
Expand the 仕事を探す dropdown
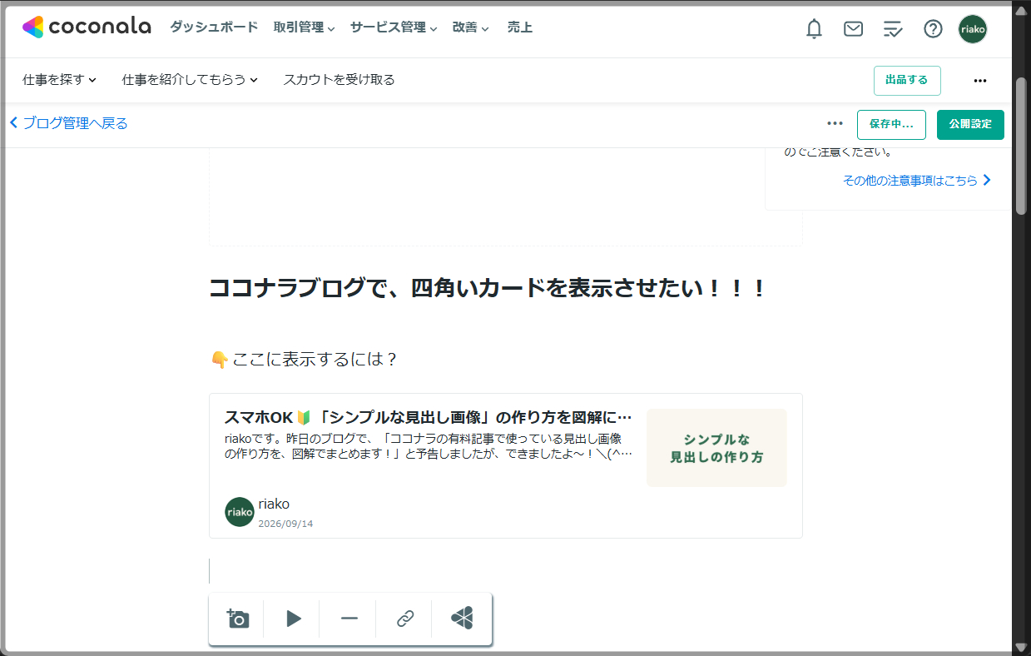pos(60,80)
